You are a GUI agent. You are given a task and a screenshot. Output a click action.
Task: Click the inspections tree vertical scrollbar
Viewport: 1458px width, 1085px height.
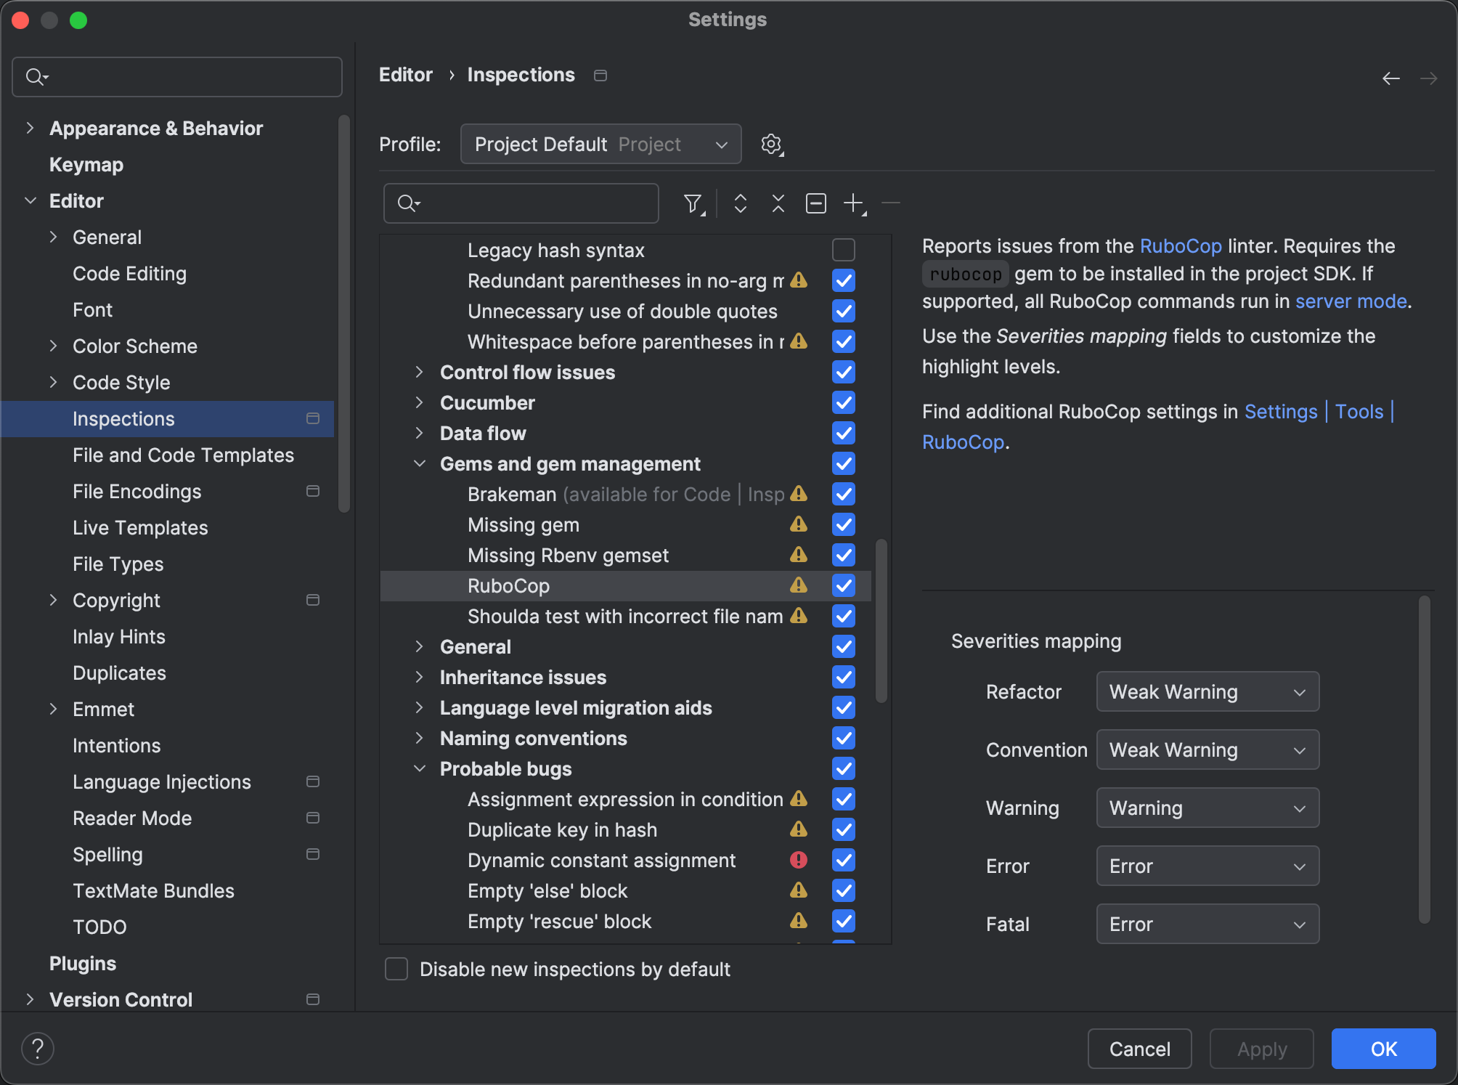click(881, 620)
